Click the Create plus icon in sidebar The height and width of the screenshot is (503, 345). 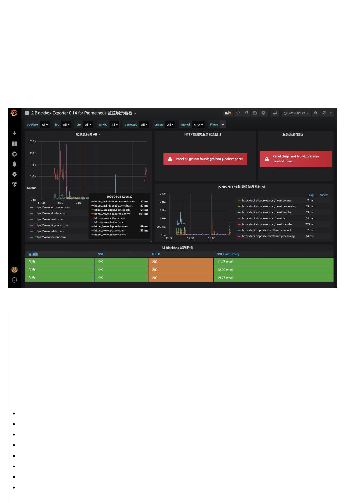click(14, 133)
